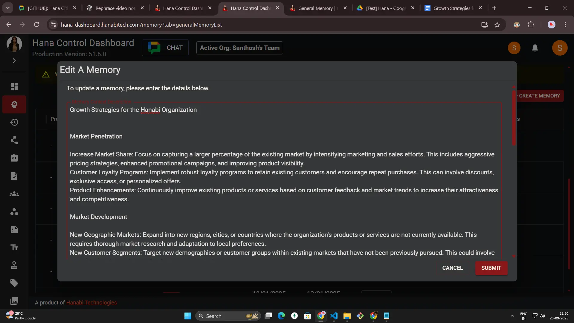Click the share nodes icon in sidebar
Viewport: 574px width, 323px height.
[x=14, y=140]
